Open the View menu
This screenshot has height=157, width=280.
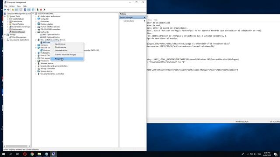(x=18, y=6)
